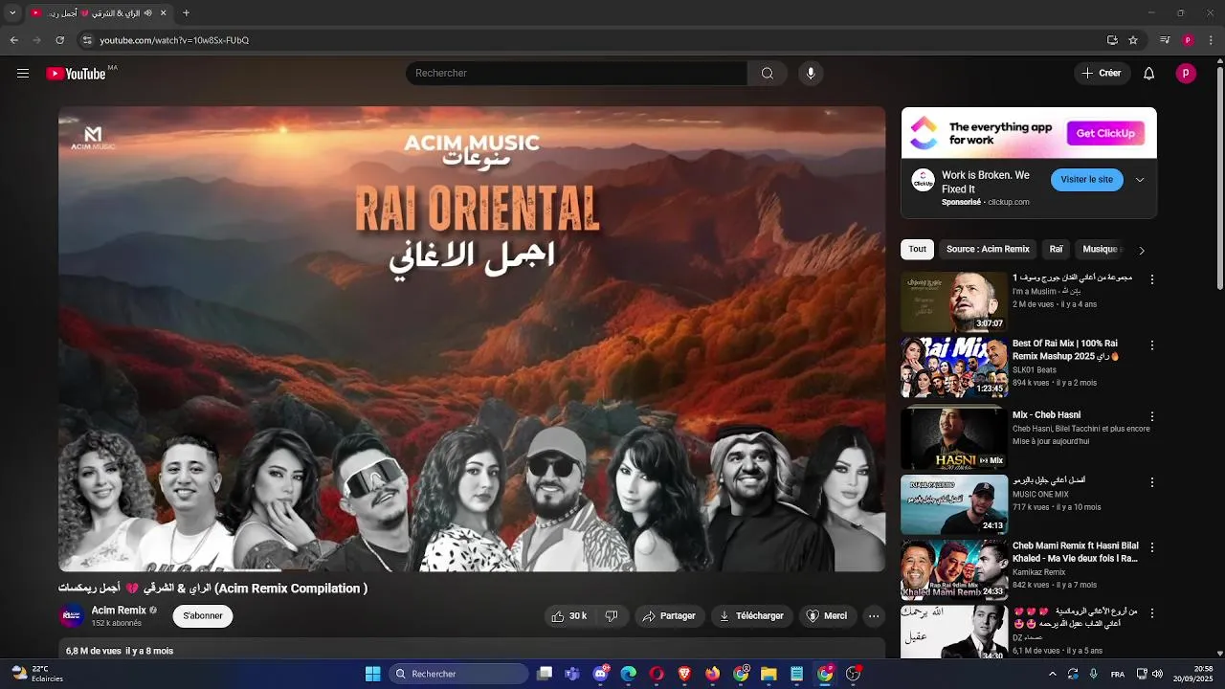The image size is (1225, 689).
Task: Open YouTube notifications bell
Action: tap(1149, 74)
